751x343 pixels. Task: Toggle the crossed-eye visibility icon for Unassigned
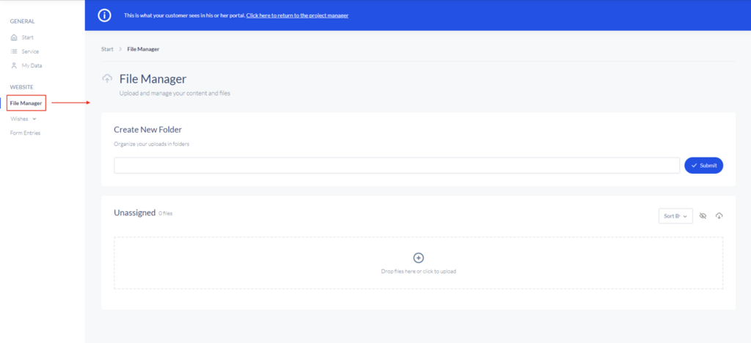click(x=703, y=215)
